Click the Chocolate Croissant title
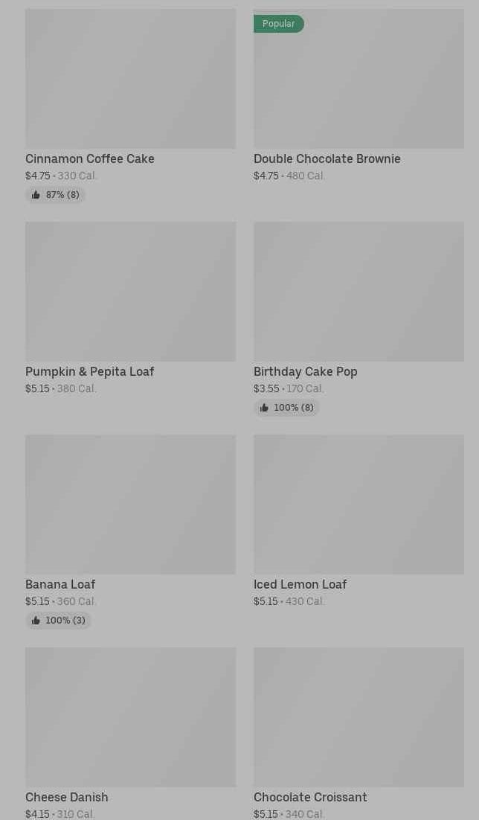The width and height of the screenshot is (479, 820). point(310,797)
